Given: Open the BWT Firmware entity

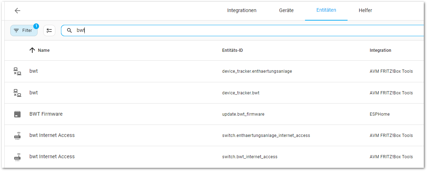Looking at the screenshot, I should point(46,114).
